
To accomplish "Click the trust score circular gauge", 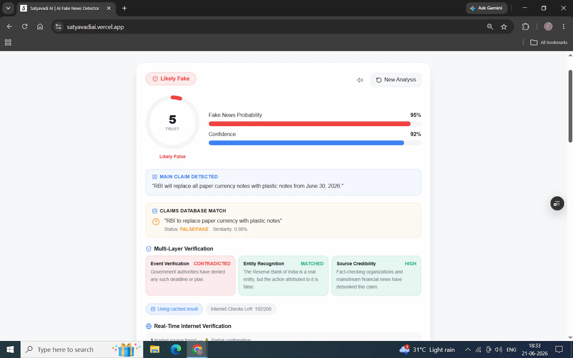I will tap(173, 122).
